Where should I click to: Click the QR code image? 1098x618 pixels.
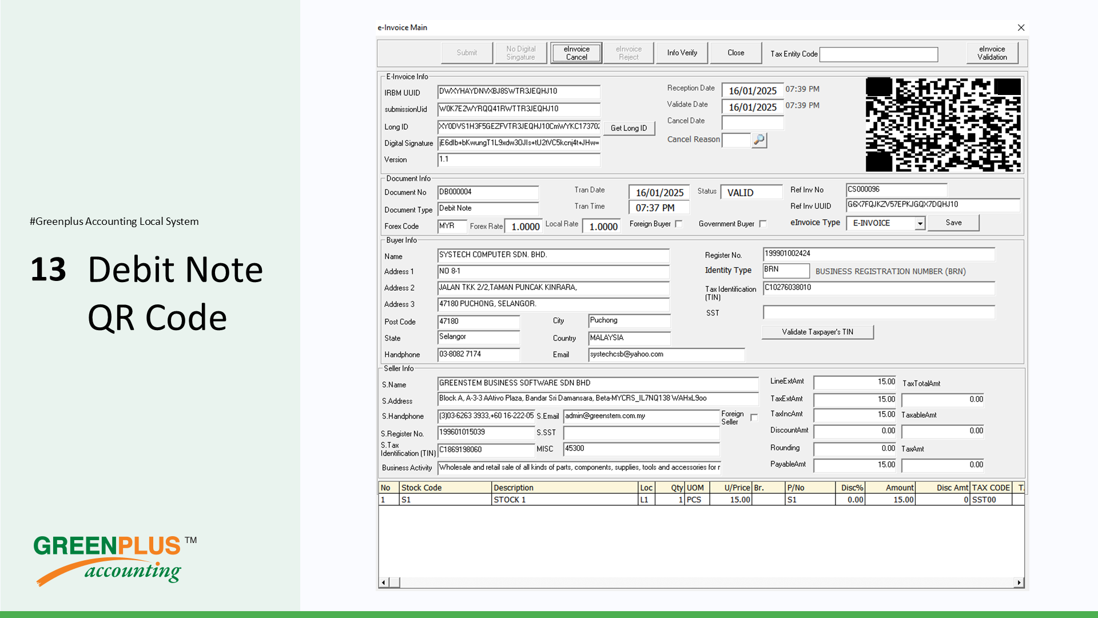[943, 125]
